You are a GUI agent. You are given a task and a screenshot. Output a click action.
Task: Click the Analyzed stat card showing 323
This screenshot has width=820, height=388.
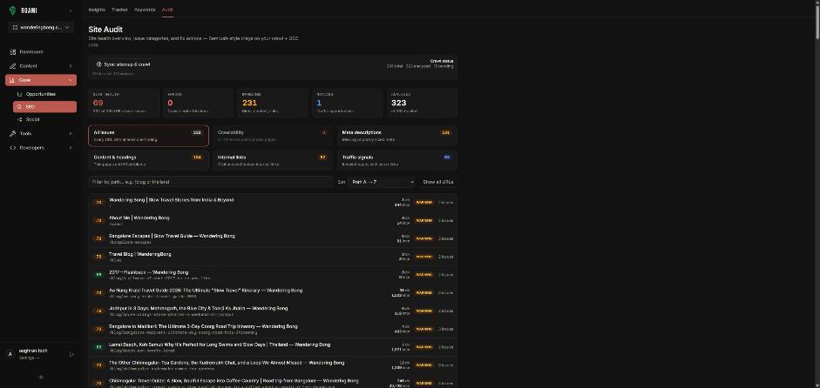pos(422,103)
